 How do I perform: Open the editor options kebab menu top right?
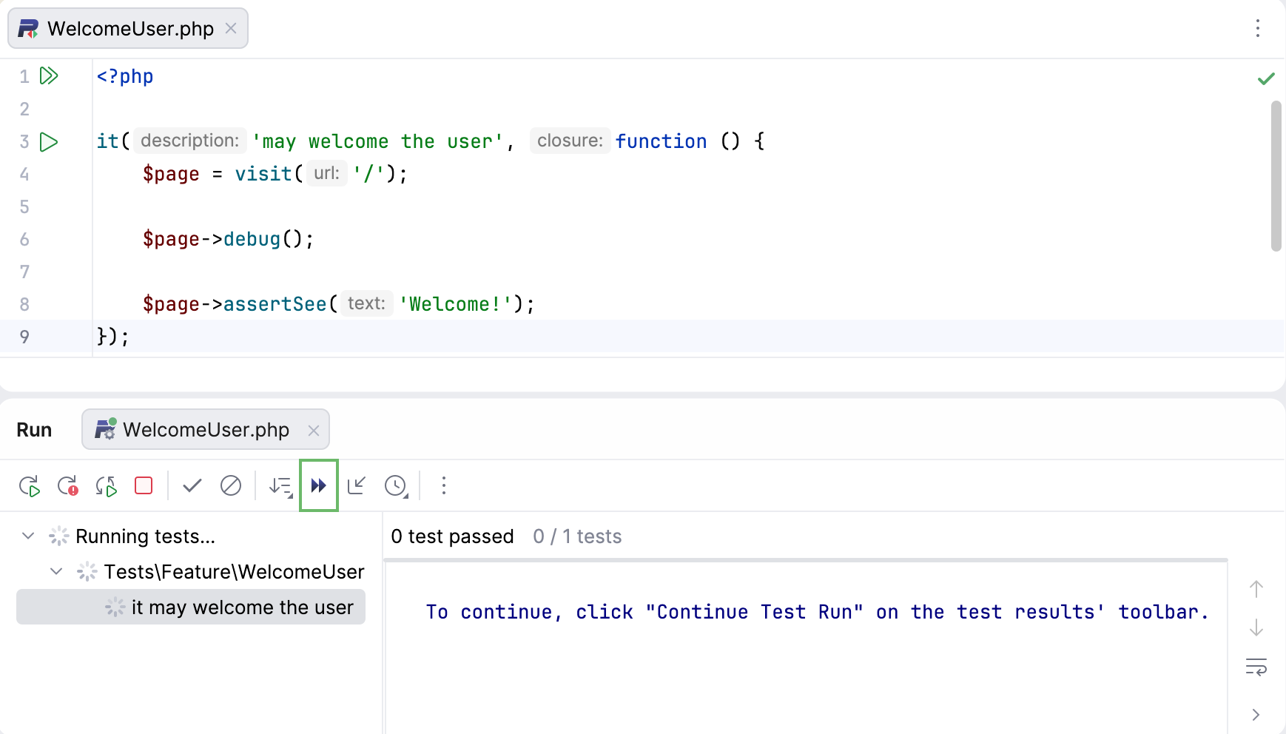click(x=1257, y=28)
